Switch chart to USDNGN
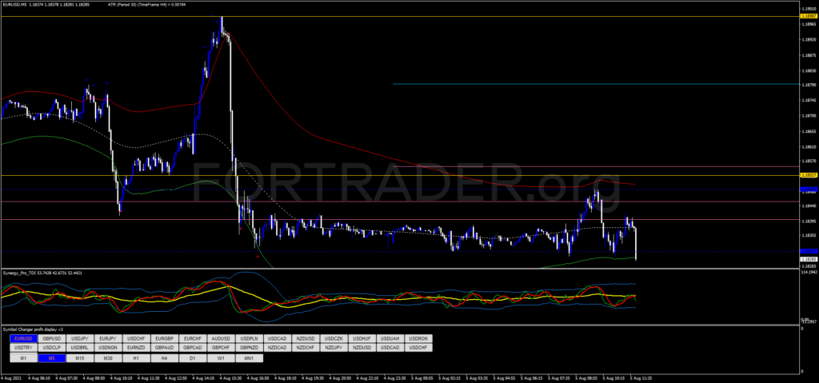Viewport: 819px width, 383px height. coord(108,347)
